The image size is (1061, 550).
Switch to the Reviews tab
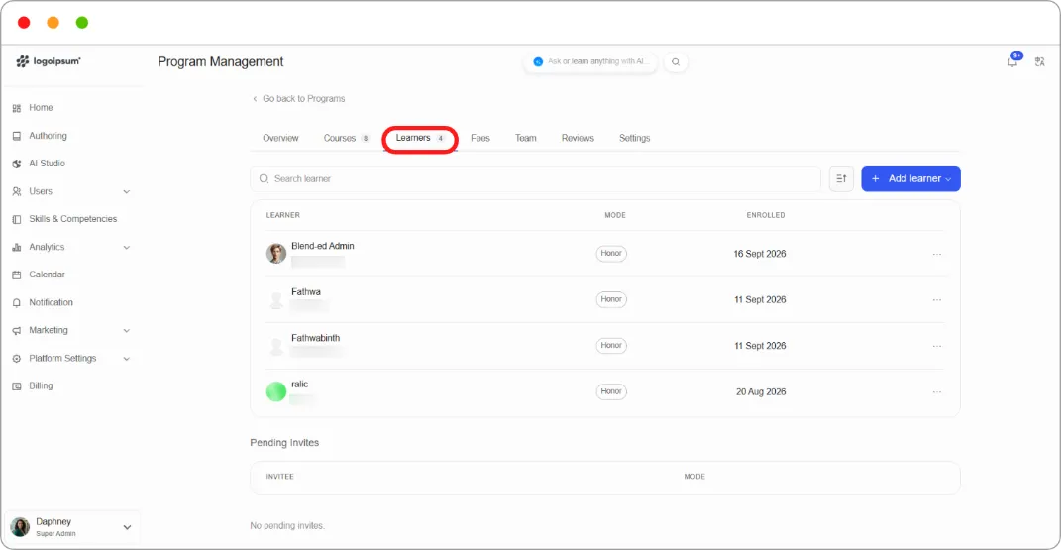[578, 138]
